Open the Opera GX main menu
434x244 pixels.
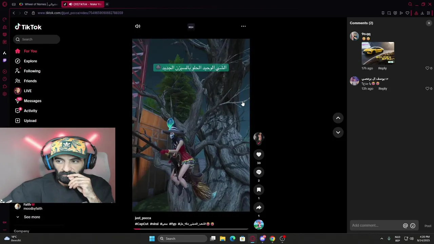5,4
